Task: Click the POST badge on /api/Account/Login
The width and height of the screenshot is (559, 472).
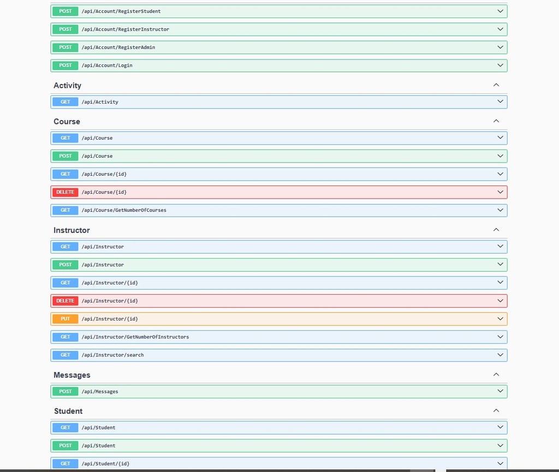Action: (x=66, y=65)
